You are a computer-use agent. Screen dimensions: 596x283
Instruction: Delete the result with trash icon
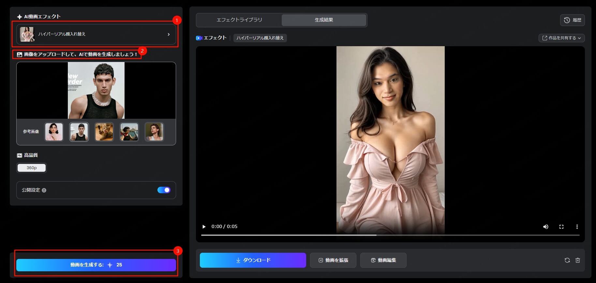pos(578,260)
